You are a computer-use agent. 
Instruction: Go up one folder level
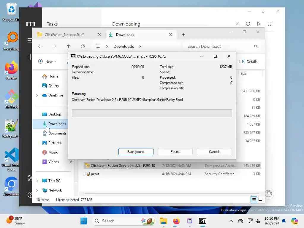[x=69, y=46]
